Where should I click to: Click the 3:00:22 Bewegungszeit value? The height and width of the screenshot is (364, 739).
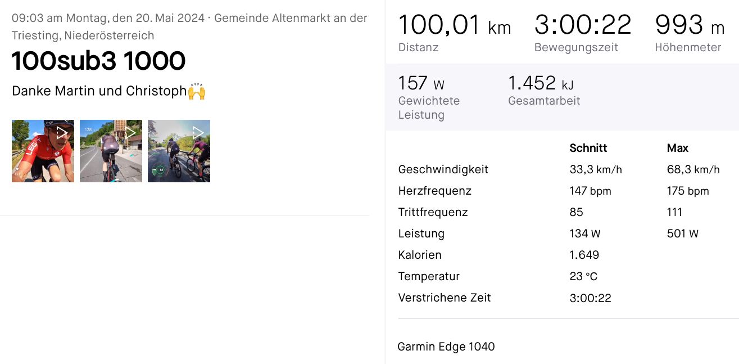(x=582, y=26)
